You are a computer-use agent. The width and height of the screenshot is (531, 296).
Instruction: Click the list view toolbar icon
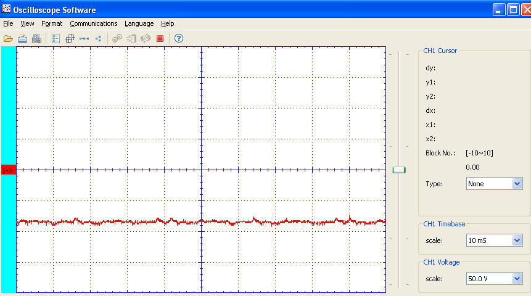[x=56, y=38]
